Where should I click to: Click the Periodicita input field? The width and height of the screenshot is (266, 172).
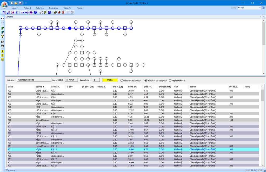coord(96,80)
